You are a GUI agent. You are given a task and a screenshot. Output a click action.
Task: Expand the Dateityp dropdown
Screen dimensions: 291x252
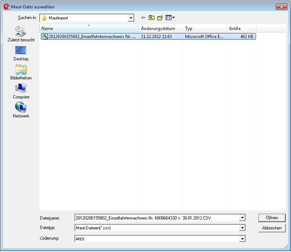(242, 228)
